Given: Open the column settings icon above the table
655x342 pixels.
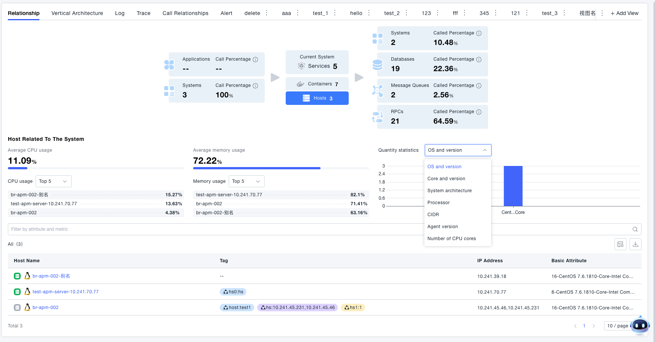Looking at the screenshot, I should [x=620, y=244].
